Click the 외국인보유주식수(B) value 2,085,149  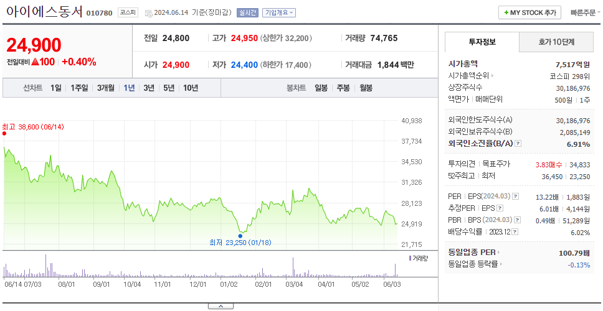575,132
